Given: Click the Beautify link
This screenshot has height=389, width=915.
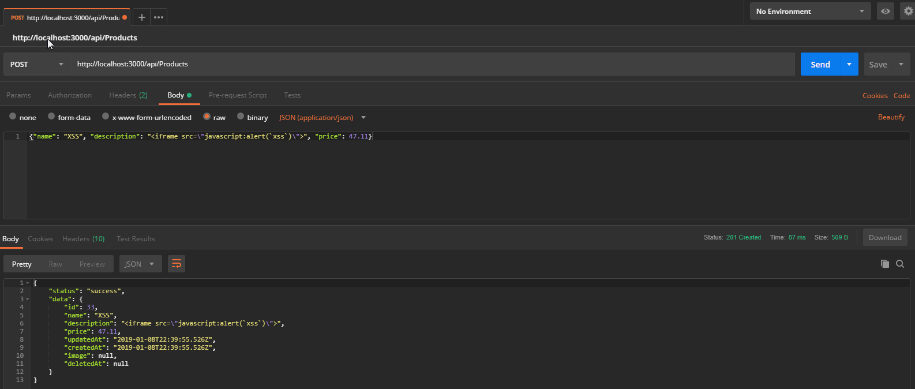Looking at the screenshot, I should 891,117.
